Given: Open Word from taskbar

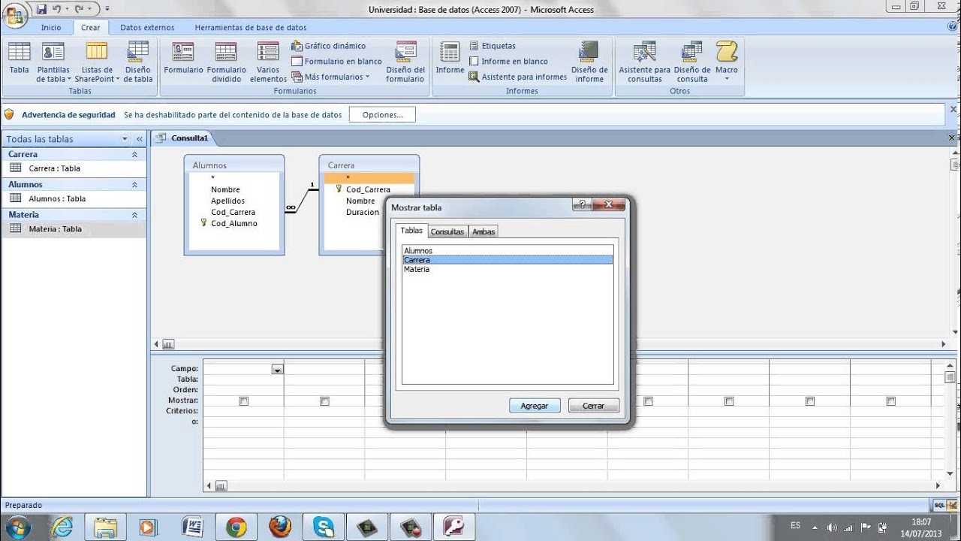Looking at the screenshot, I should (192, 527).
